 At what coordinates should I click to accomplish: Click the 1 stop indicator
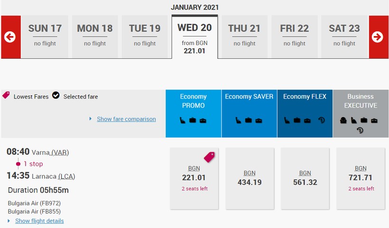coord(33,164)
